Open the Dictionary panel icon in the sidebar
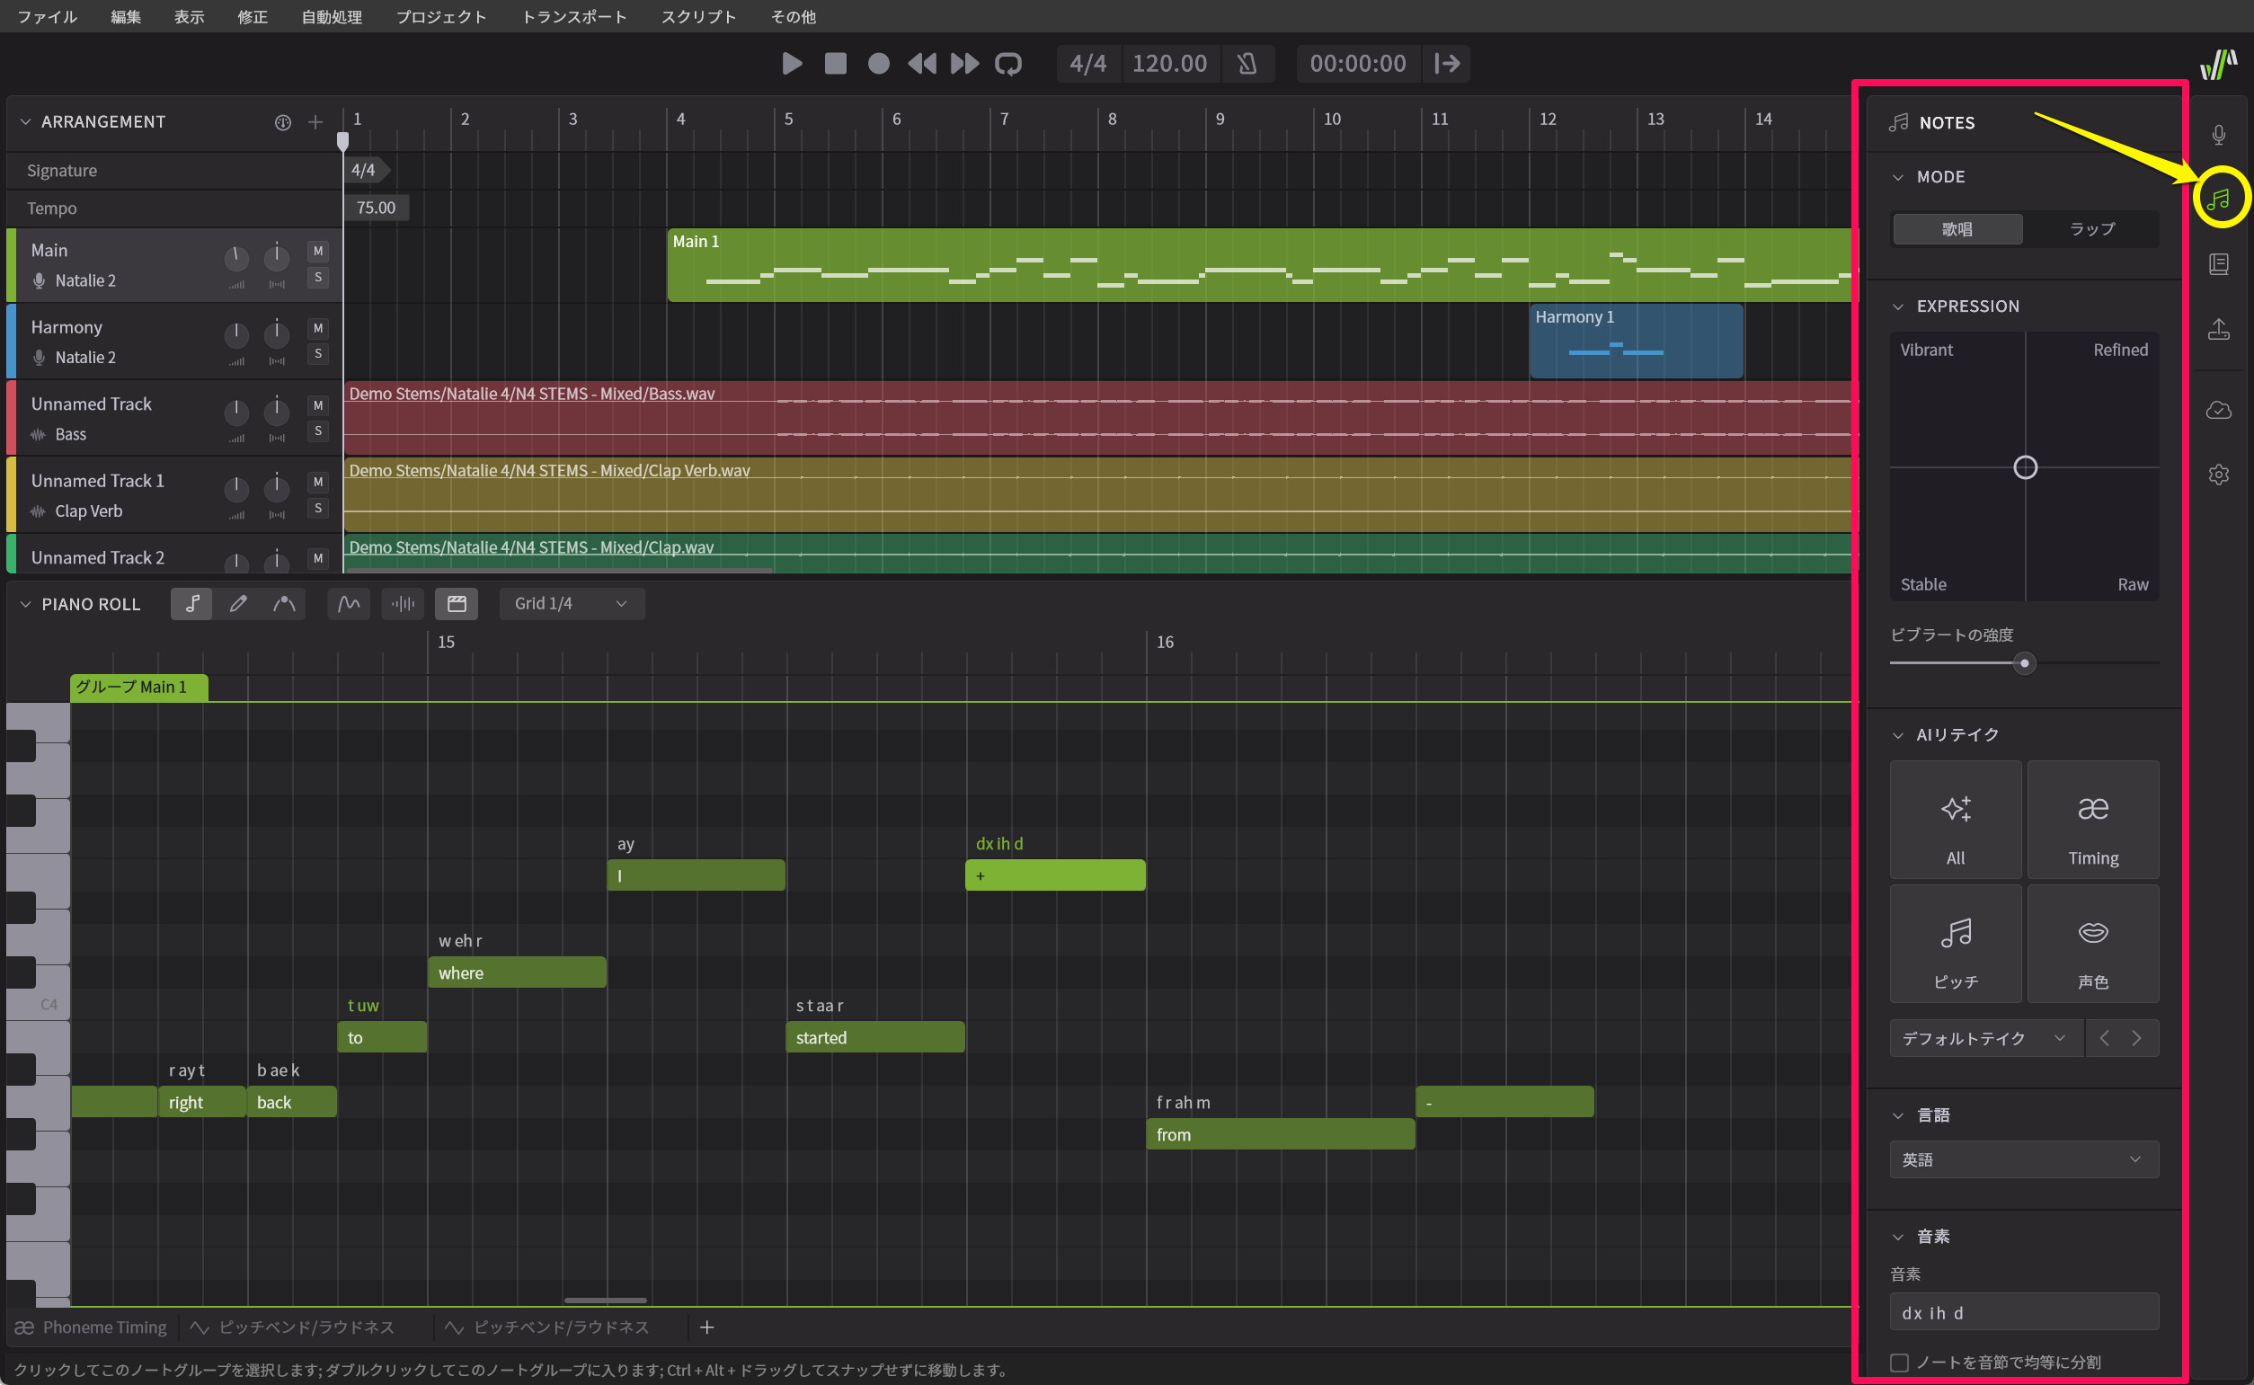2254x1385 pixels. [2218, 264]
